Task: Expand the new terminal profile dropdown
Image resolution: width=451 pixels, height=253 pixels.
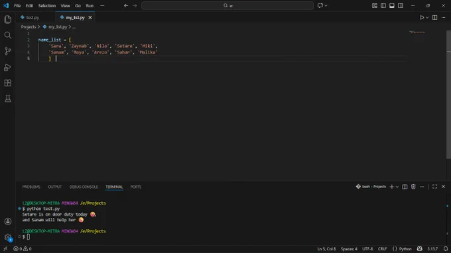Action: tap(397, 187)
